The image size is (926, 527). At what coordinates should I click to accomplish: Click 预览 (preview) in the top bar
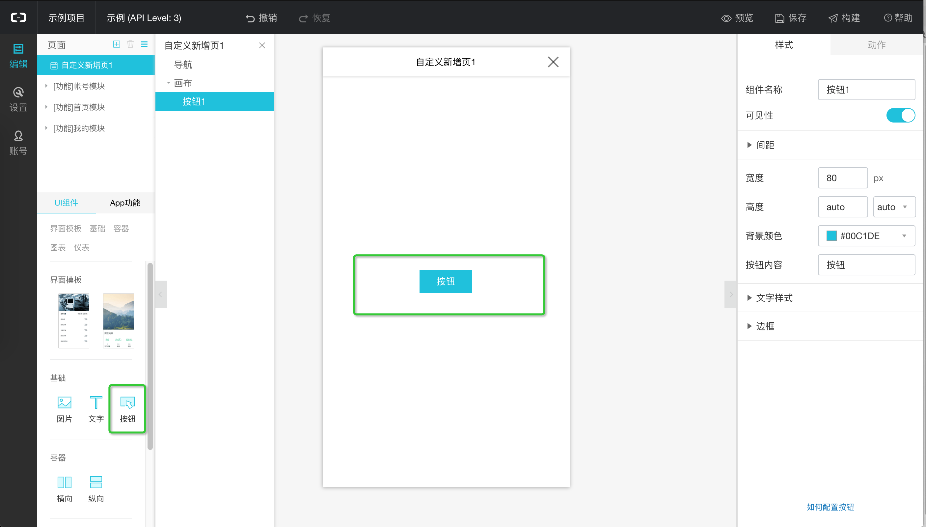click(x=737, y=18)
